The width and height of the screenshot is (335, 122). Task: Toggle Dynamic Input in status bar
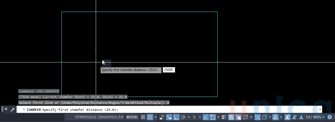(x=169, y=117)
